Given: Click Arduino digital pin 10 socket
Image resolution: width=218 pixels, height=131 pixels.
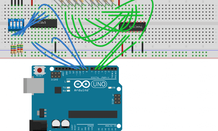Looking at the screenshot, I should pos(80,69).
